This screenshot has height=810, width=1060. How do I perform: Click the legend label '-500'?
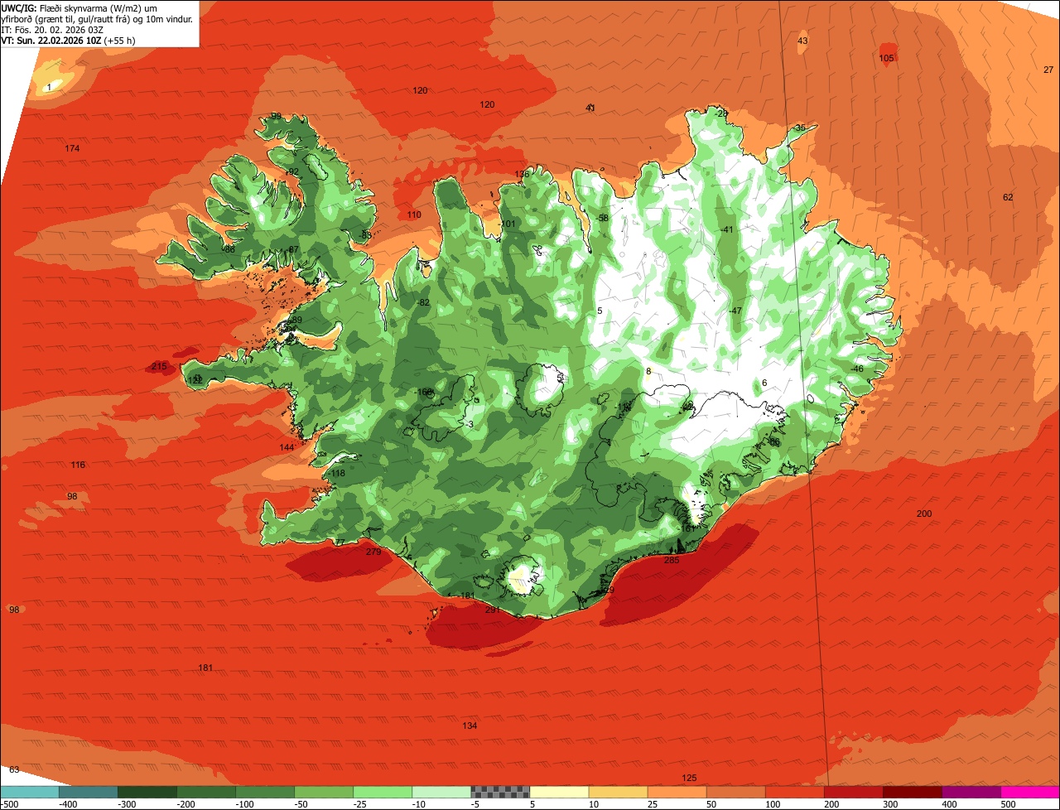point(9,803)
